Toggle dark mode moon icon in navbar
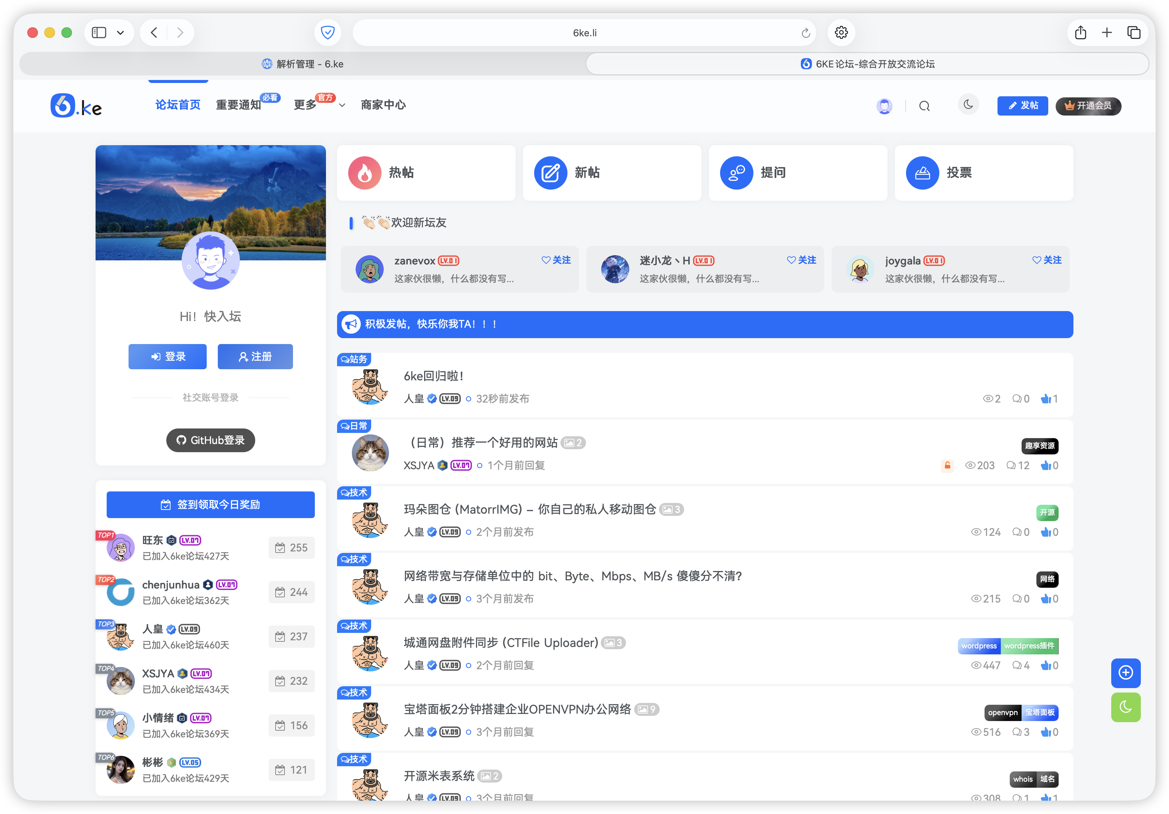This screenshot has height=814, width=1169. [968, 104]
